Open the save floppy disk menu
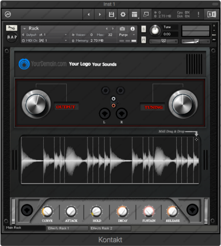 (x=111, y=14)
